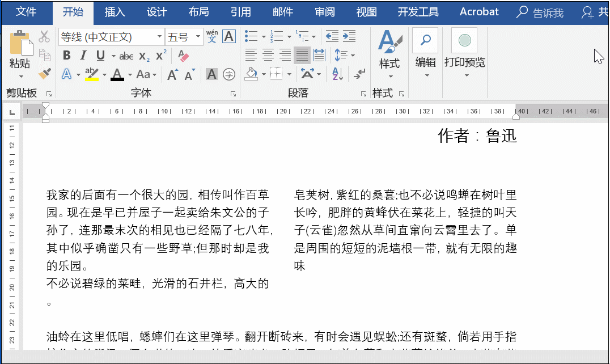610x364 pixels.
Task: Switch to the 布局 tab
Action: click(x=199, y=12)
